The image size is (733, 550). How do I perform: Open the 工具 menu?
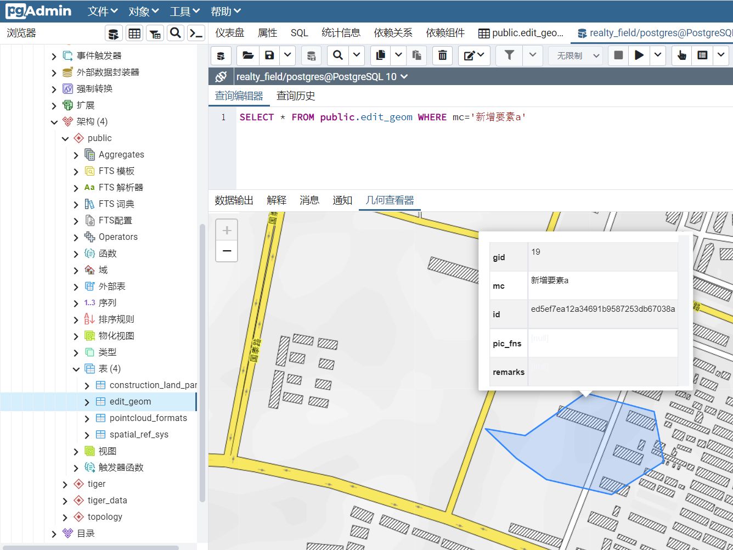(184, 11)
